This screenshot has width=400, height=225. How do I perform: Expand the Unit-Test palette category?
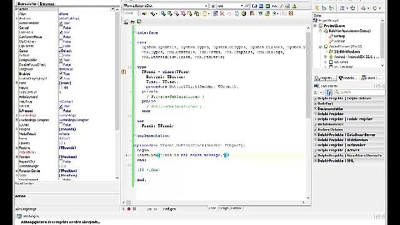(315, 104)
